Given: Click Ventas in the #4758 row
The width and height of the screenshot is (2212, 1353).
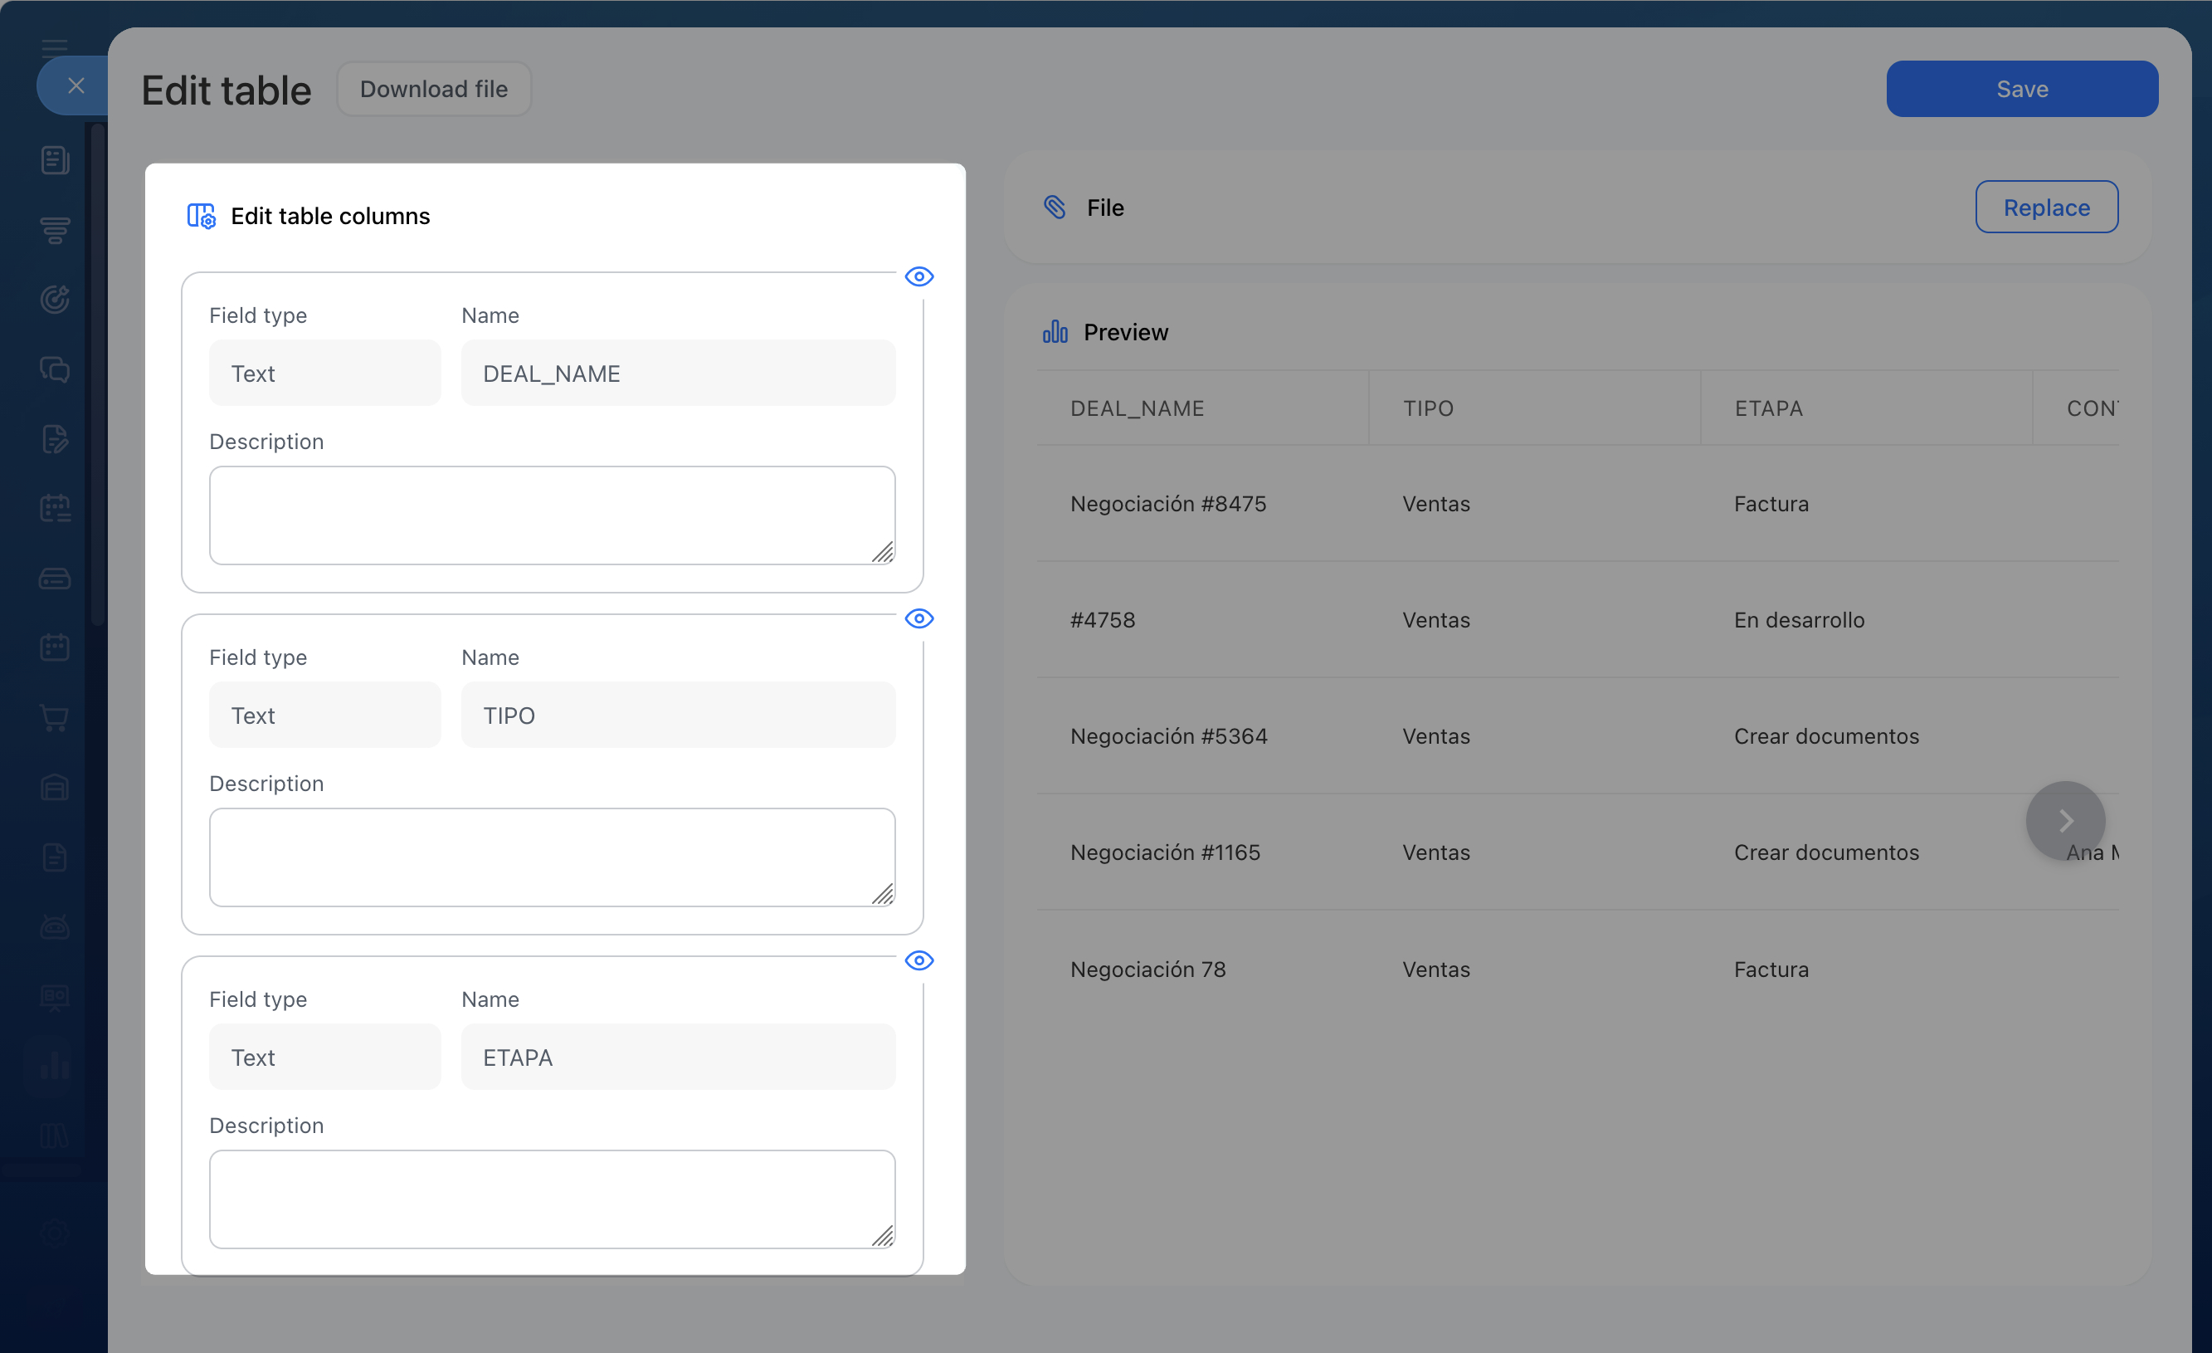Looking at the screenshot, I should click(1436, 620).
